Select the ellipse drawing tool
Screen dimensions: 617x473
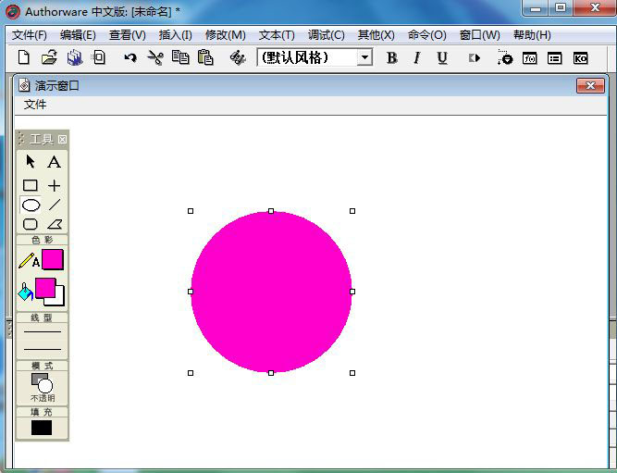click(x=31, y=205)
